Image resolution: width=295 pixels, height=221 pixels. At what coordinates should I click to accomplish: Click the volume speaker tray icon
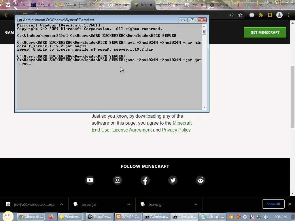[266, 217]
